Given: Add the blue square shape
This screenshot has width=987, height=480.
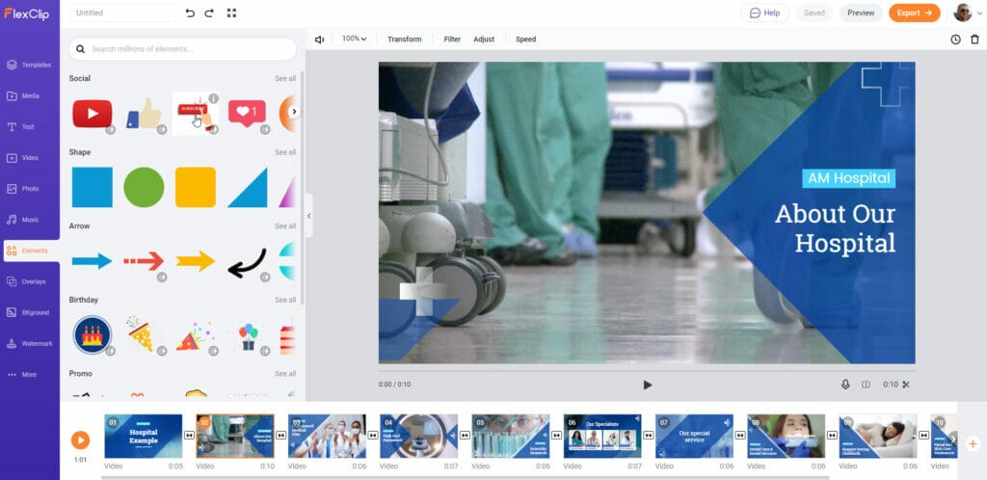Looking at the screenshot, I should coord(92,187).
